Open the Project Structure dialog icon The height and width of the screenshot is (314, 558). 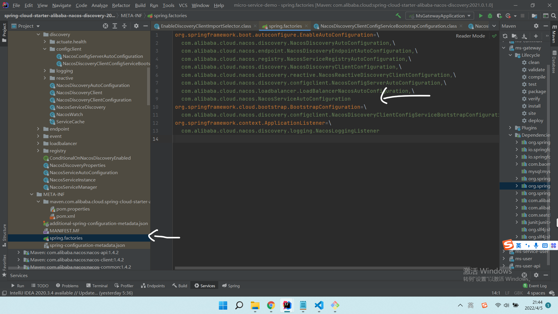click(x=534, y=16)
